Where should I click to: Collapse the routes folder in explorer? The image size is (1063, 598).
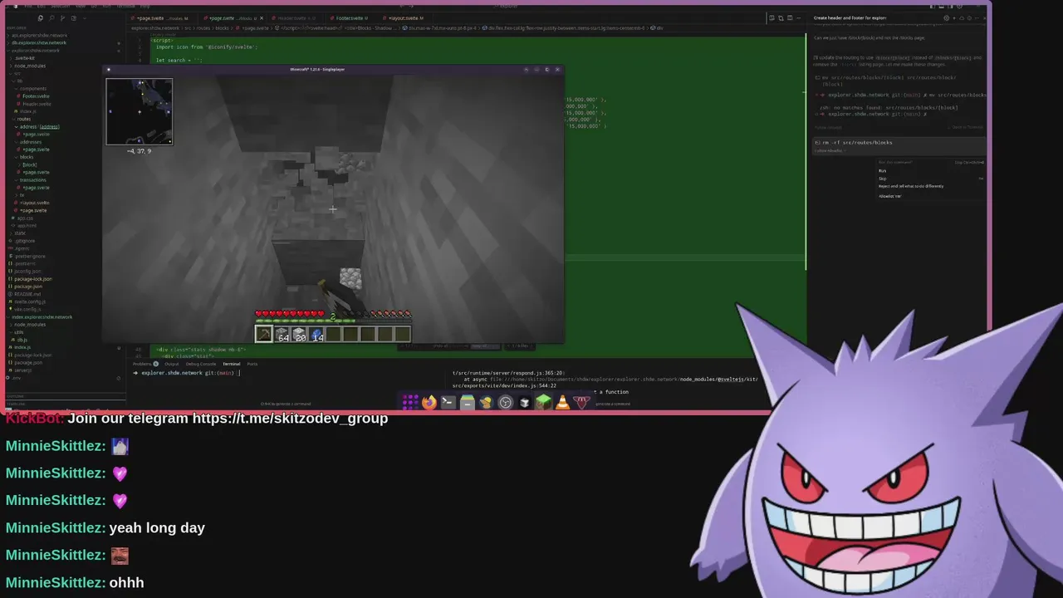[24, 119]
